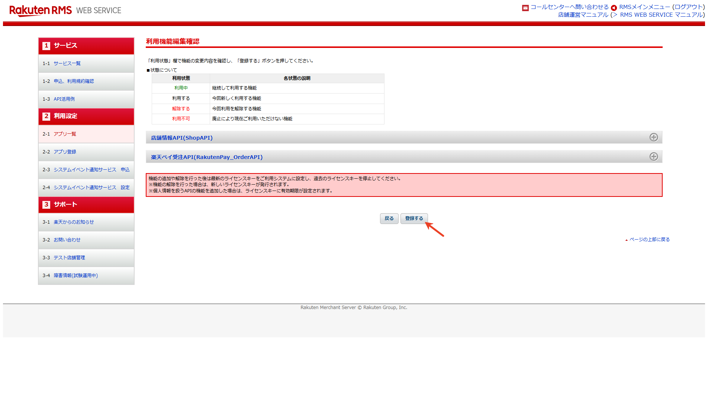This screenshot has height=406, width=708.
Task: Click the サービス section header
Action: (x=86, y=46)
